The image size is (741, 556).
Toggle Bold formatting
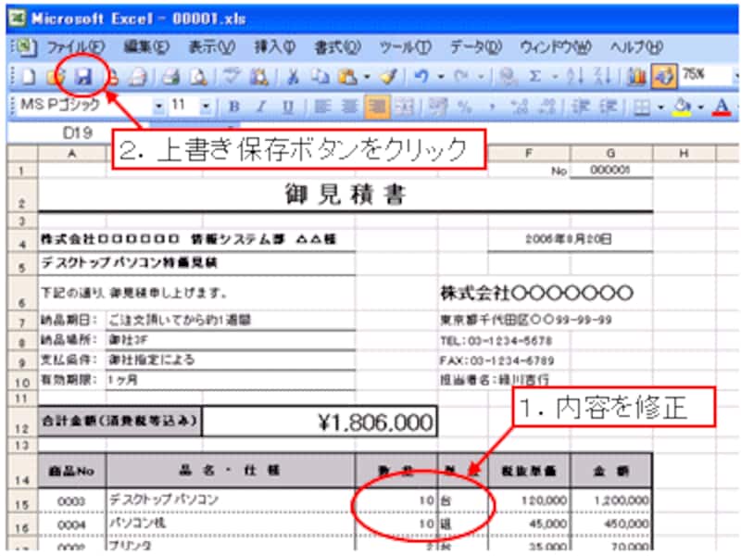point(234,107)
